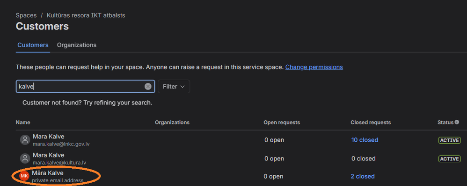Image resolution: width=467 pixels, height=186 pixels.
Task: Click the Name column header
Action: (x=23, y=122)
